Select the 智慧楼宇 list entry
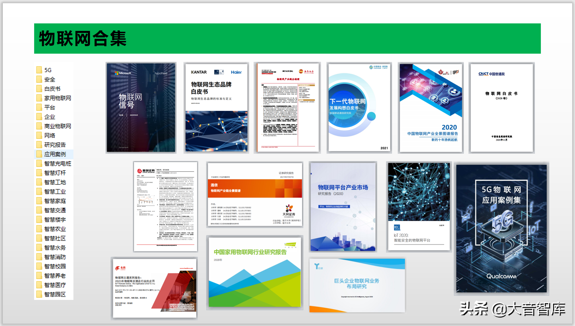This screenshot has height=326, width=575. point(55,220)
